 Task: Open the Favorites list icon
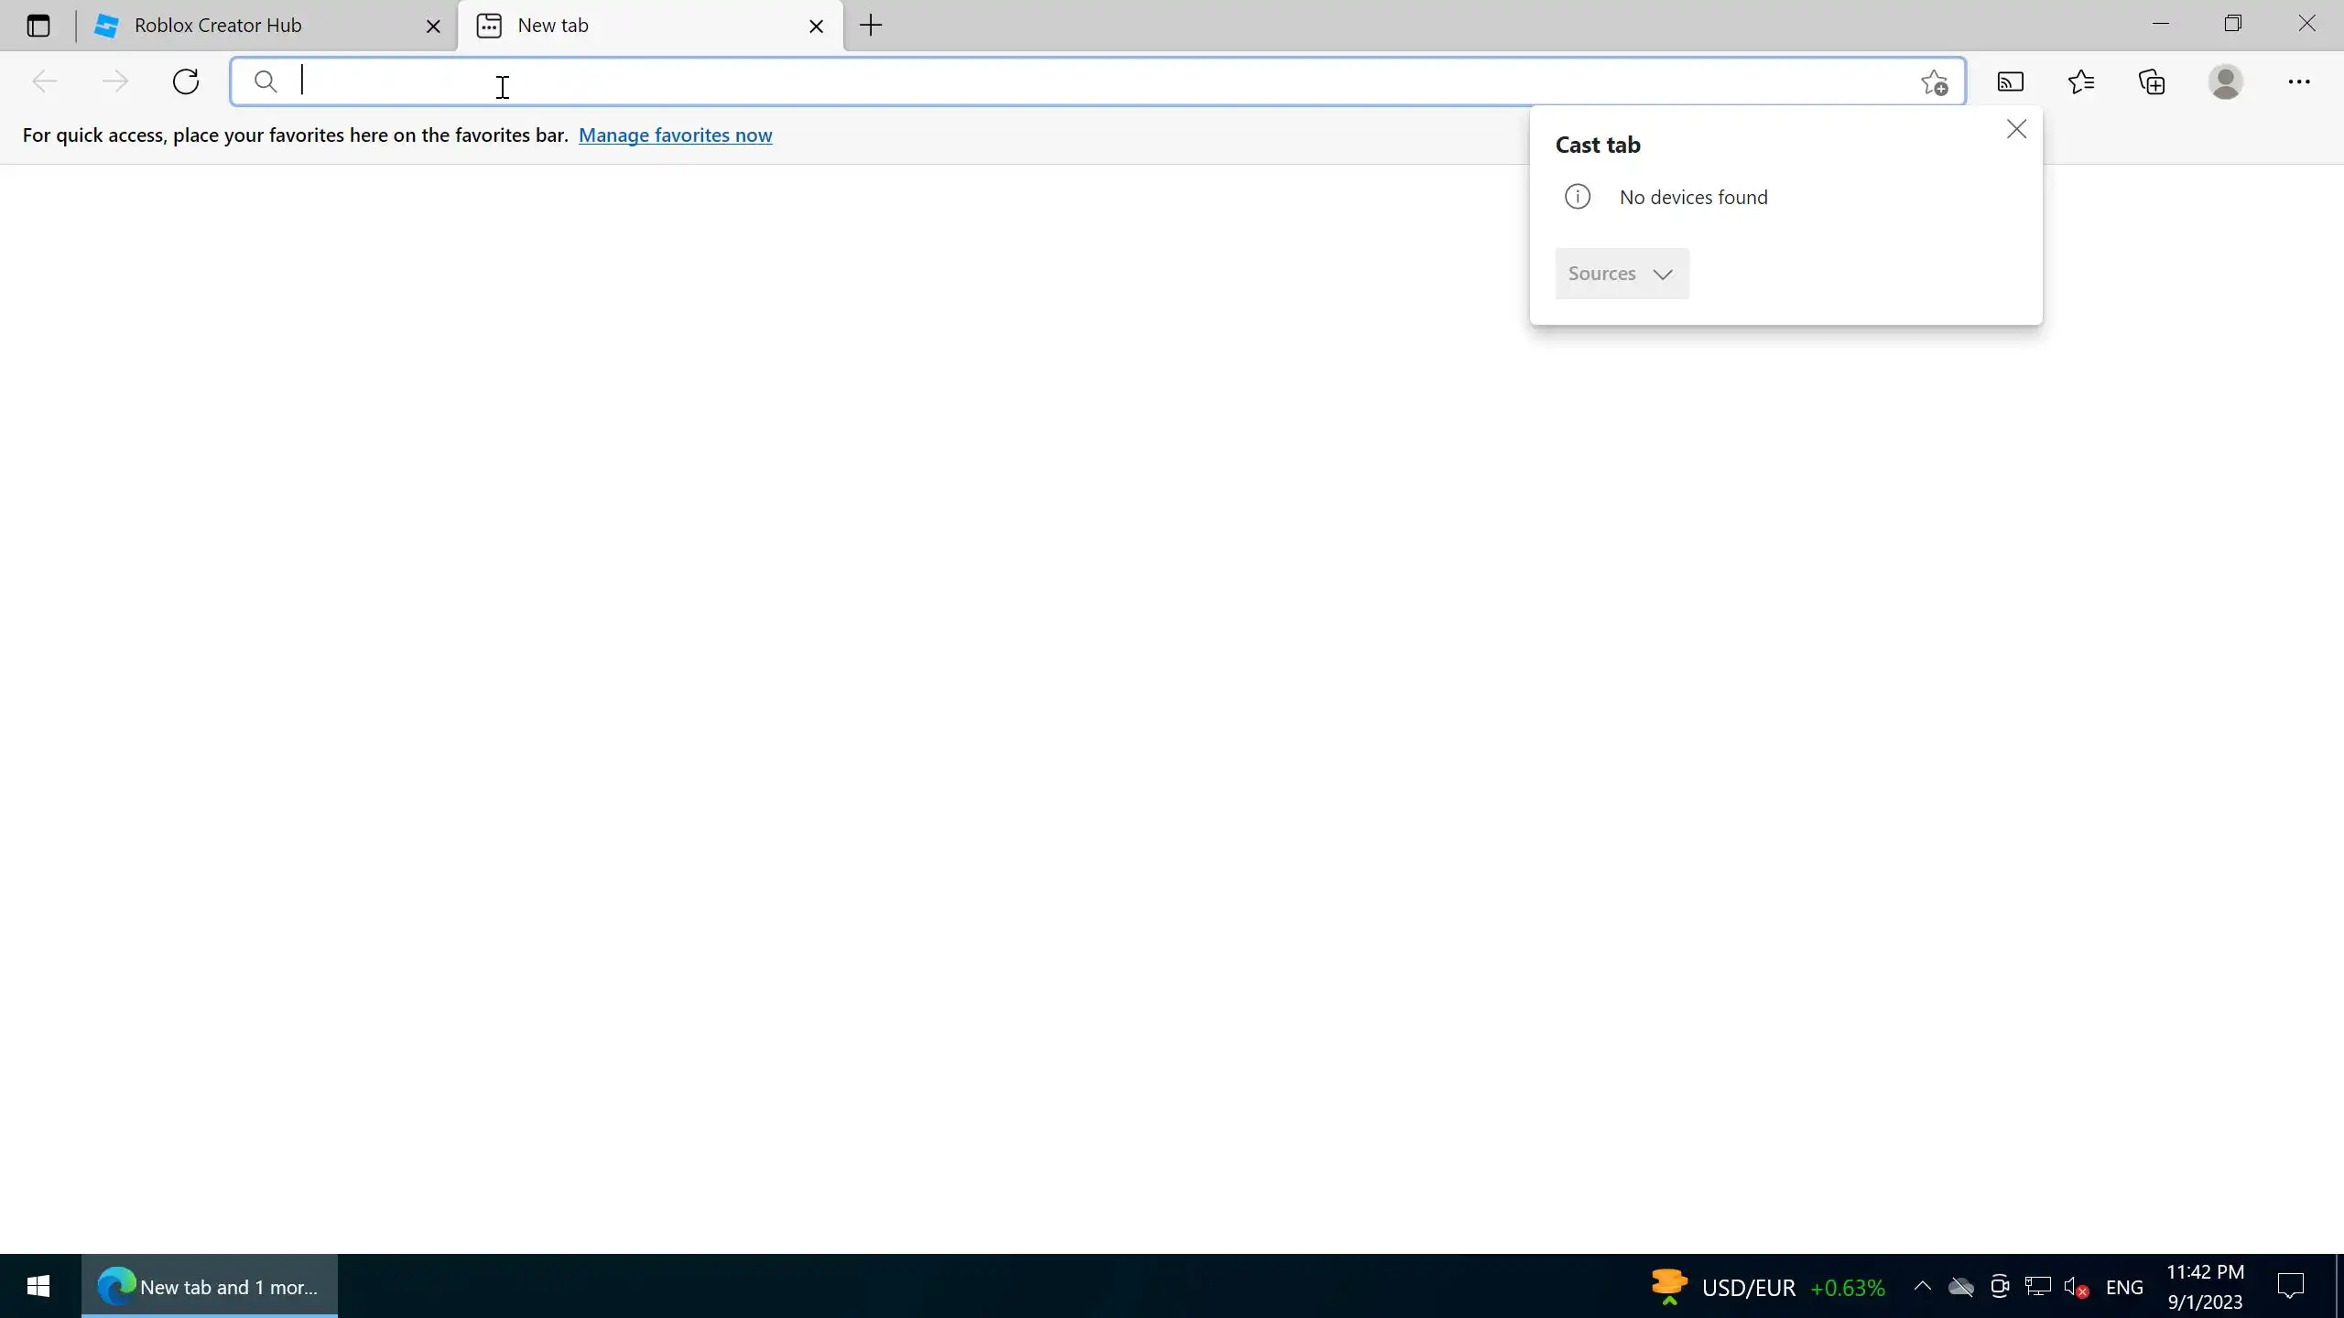pos(2080,82)
